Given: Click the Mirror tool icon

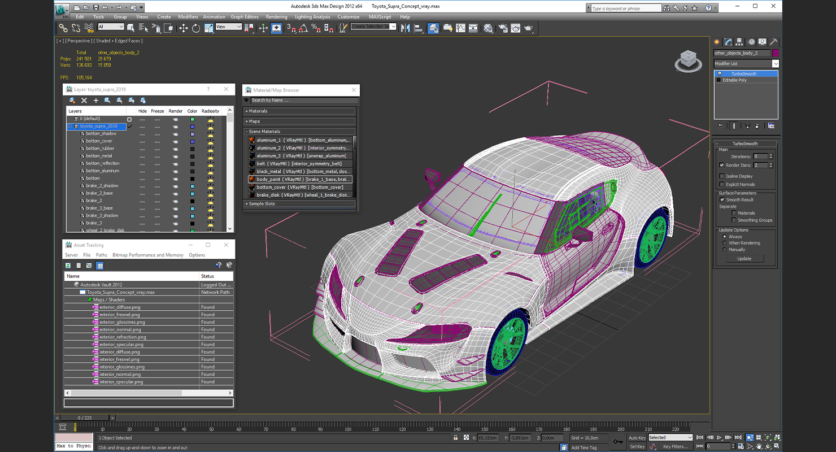Looking at the screenshot, I should click(405, 28).
